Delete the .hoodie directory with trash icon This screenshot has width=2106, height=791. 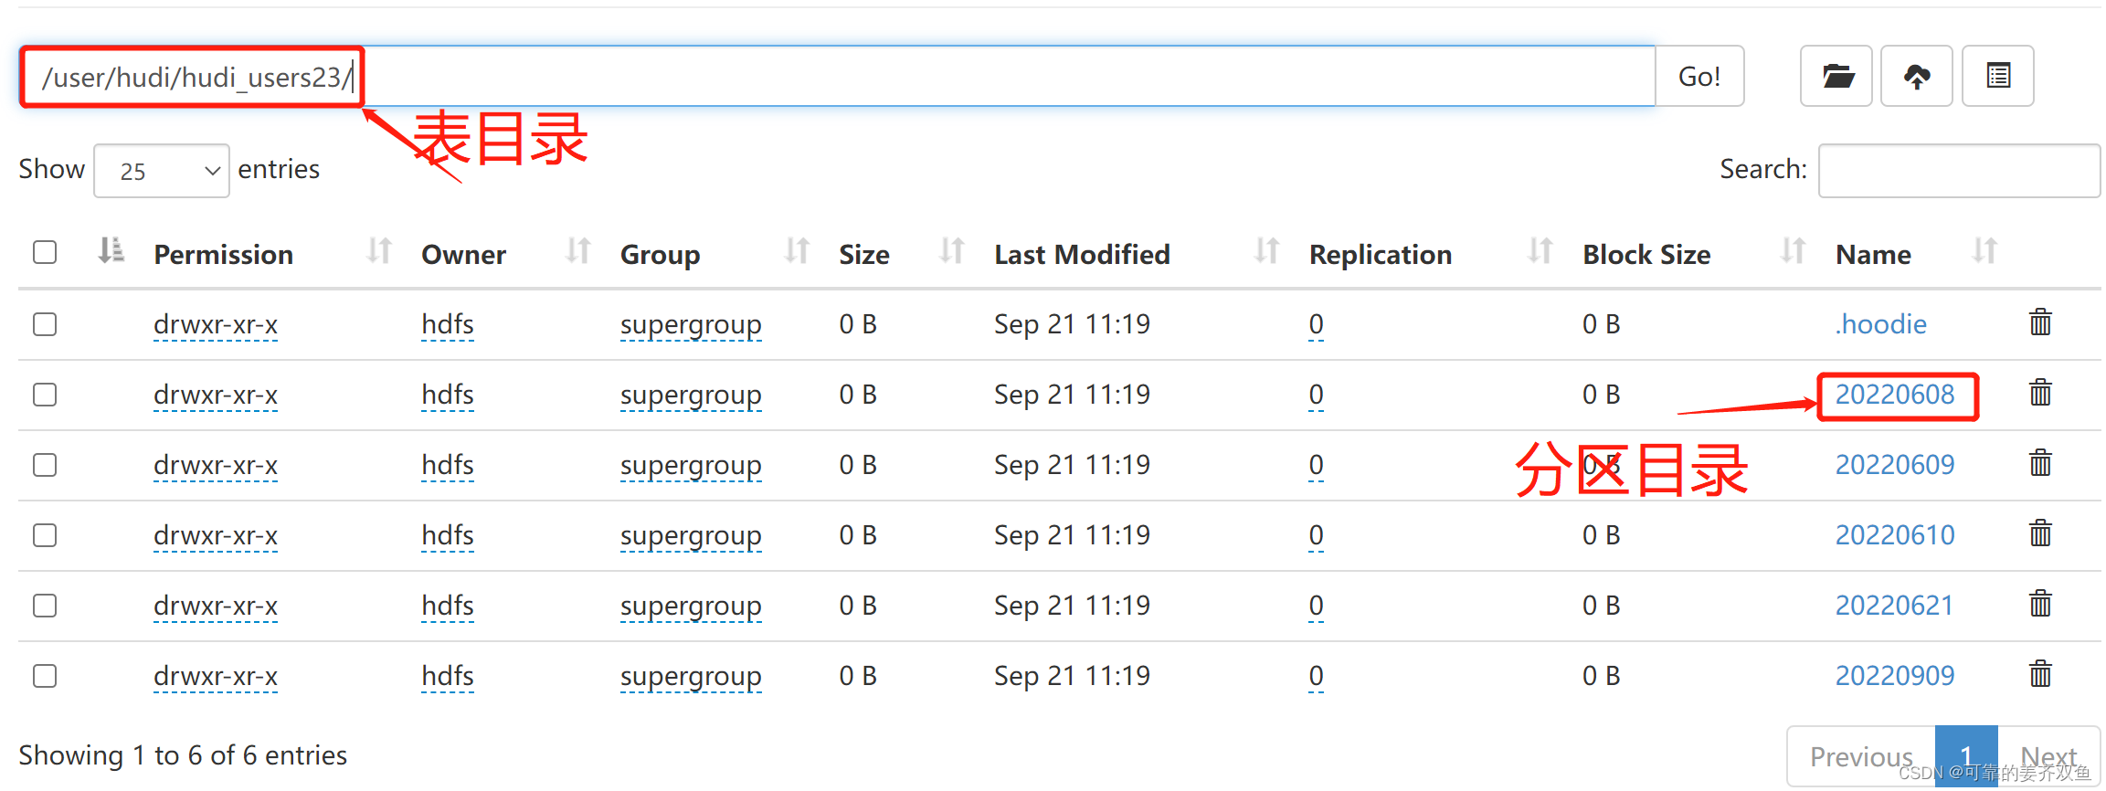(2040, 323)
